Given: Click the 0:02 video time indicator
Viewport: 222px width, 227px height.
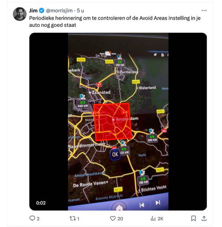Looking at the screenshot, I should point(41,203).
